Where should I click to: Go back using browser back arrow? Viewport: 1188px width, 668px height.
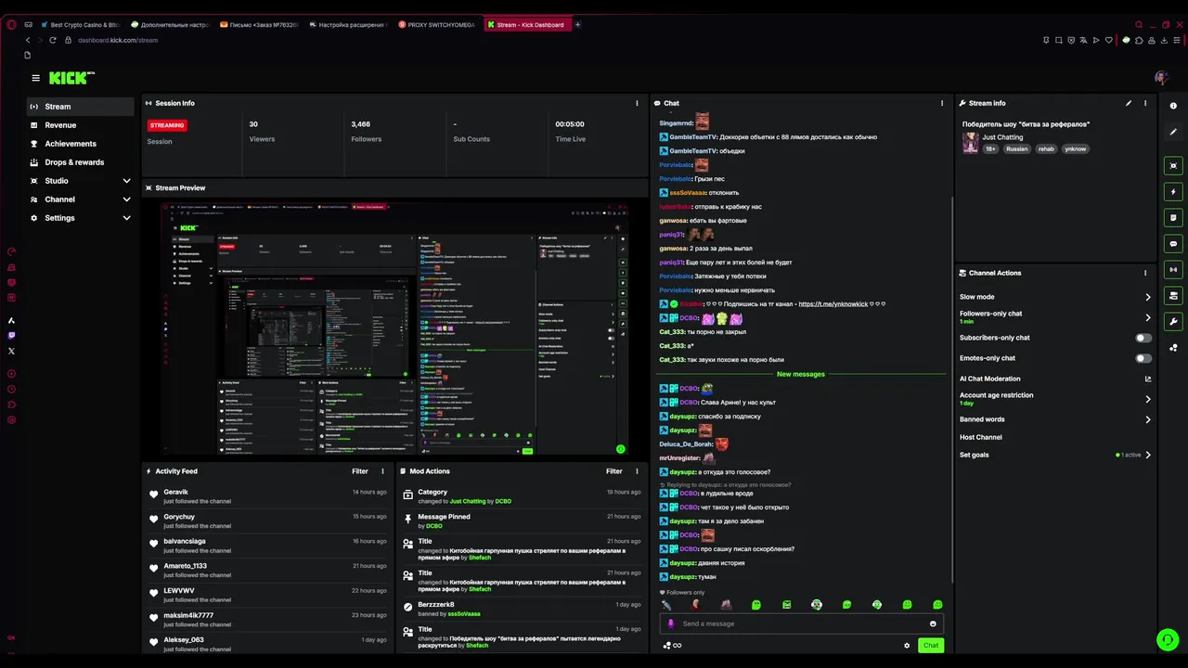click(28, 40)
